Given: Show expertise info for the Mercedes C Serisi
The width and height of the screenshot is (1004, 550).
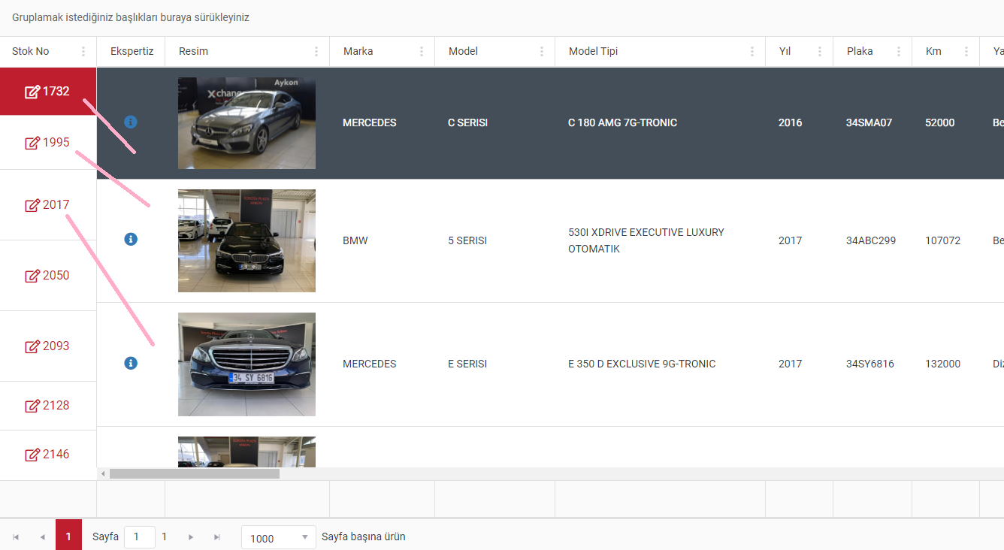Looking at the screenshot, I should [x=131, y=122].
